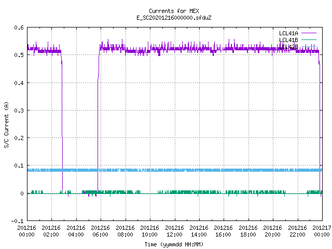Click the y-axis tick value 0.1
This screenshot has width=332, height=249.
pyautogui.click(x=19, y=165)
